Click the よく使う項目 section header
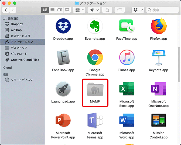This screenshot has height=145, width=181. tap(11, 18)
